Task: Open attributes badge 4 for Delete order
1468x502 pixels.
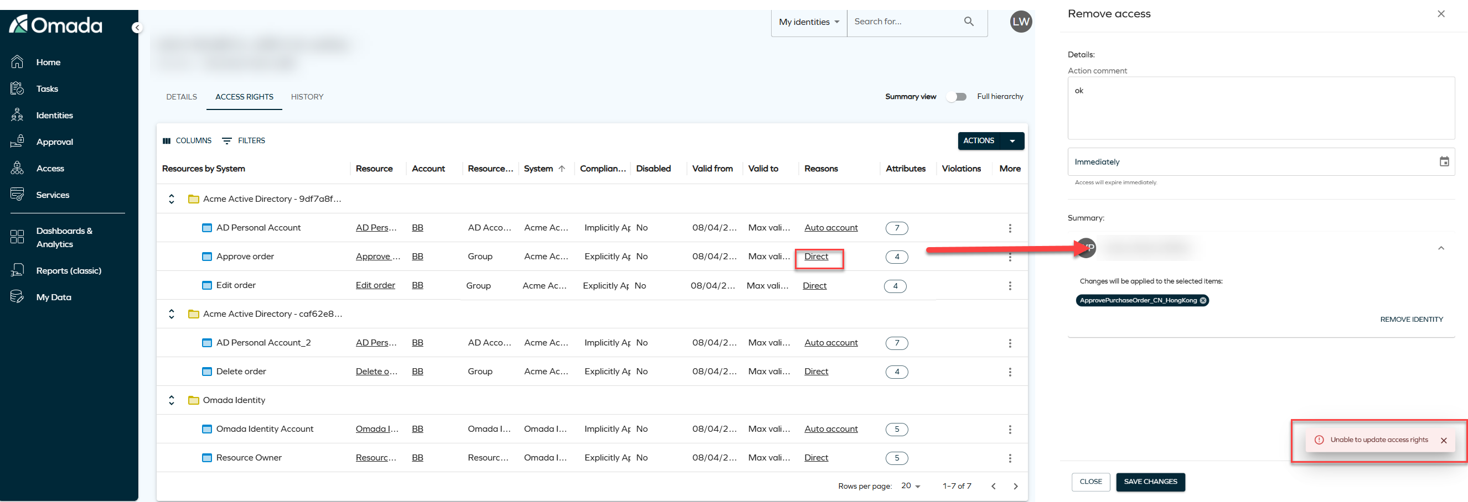Action: click(896, 372)
